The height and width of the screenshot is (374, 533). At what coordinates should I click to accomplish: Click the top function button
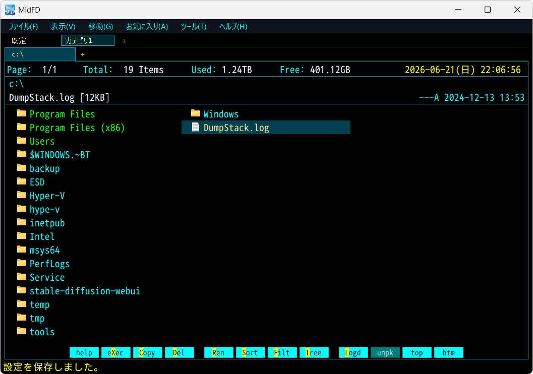(417, 353)
